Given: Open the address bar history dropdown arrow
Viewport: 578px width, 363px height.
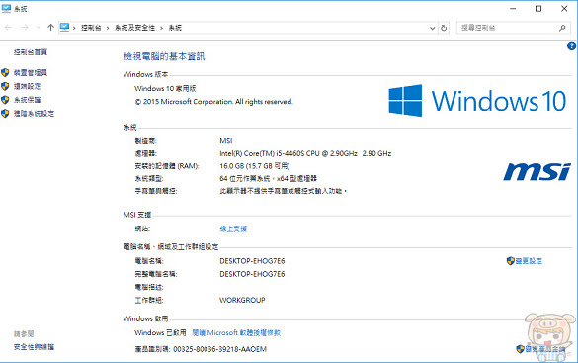Looking at the screenshot, I should (433, 28).
